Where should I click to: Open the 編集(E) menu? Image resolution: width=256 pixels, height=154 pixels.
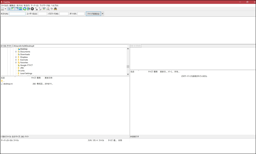(x=13, y=6)
